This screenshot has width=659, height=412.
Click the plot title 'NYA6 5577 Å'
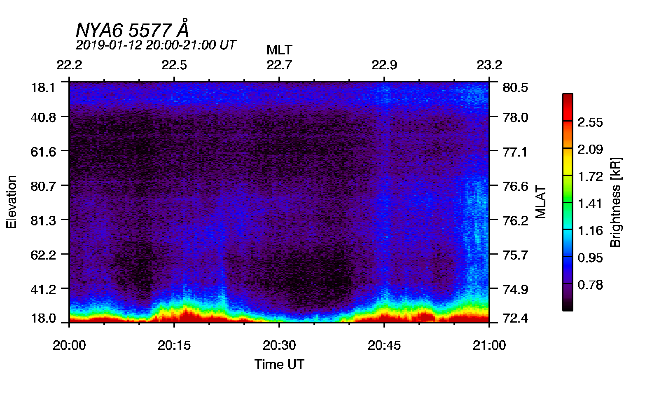(132, 29)
